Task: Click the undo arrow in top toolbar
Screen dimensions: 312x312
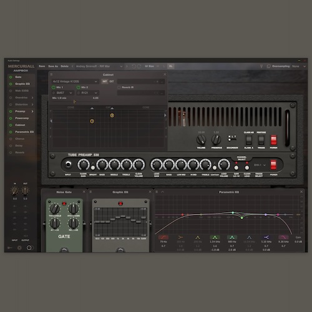Action: click(134, 66)
